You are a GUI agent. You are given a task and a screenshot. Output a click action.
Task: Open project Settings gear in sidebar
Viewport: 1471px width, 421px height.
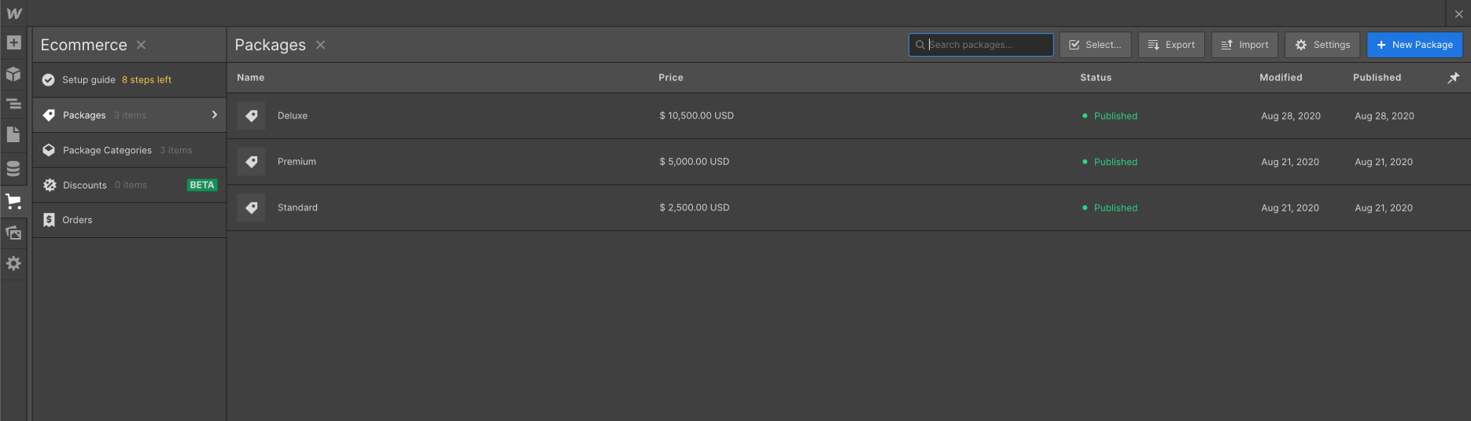pyautogui.click(x=13, y=263)
